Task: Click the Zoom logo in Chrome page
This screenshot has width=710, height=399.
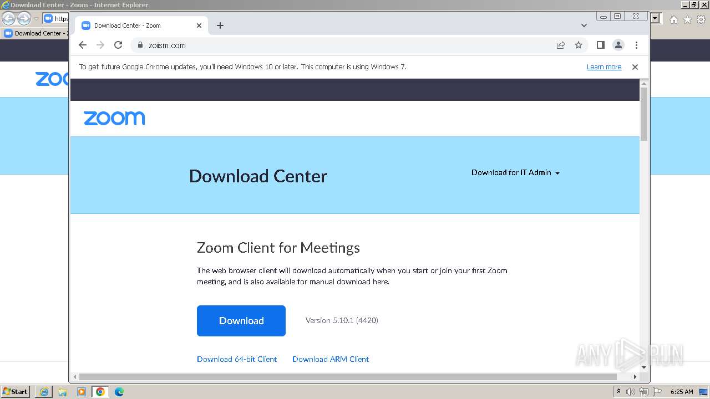Action: 114,118
